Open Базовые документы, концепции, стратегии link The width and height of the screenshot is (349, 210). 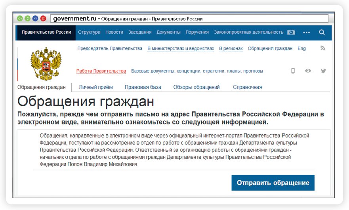click(x=197, y=71)
